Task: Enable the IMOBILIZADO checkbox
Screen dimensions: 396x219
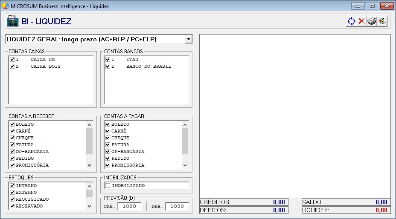Action: 108,186
